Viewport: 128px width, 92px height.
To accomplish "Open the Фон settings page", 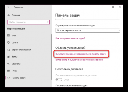I will 14,35.
